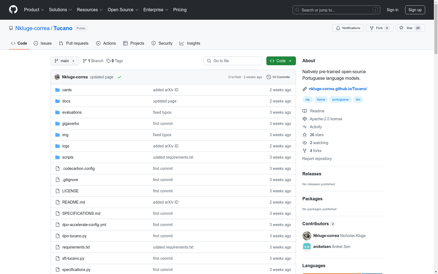This screenshot has height=274, width=438.
Task: Click the portuguese topic tag
Action: click(x=341, y=99)
